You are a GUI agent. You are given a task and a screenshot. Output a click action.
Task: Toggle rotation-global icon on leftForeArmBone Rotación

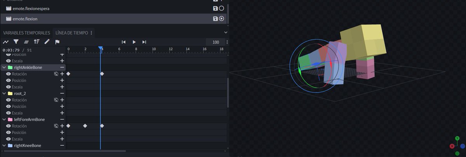click(x=56, y=126)
